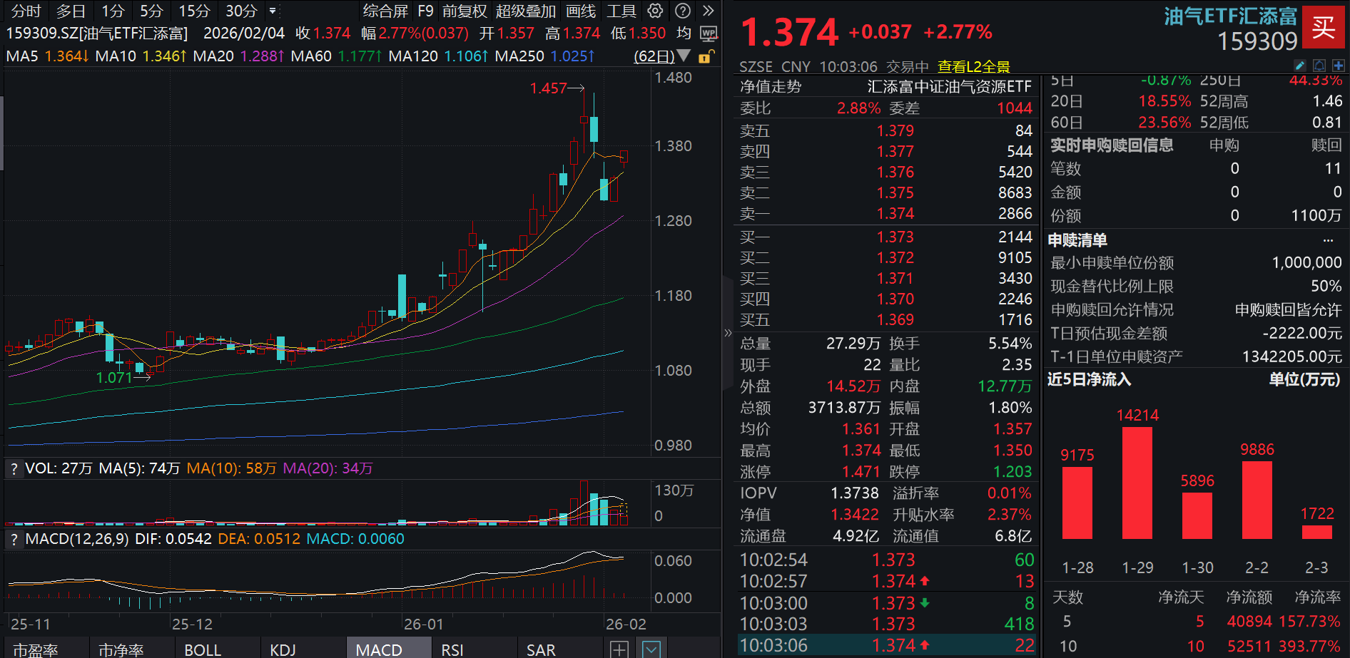This screenshot has height=658, width=1350.
Task: Open VOL indicator help question mark
Action: click(x=14, y=468)
